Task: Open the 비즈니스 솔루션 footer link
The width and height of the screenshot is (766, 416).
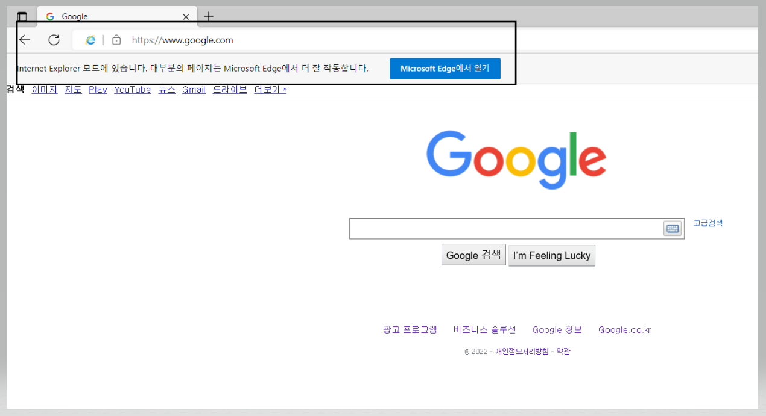Action: (x=484, y=329)
